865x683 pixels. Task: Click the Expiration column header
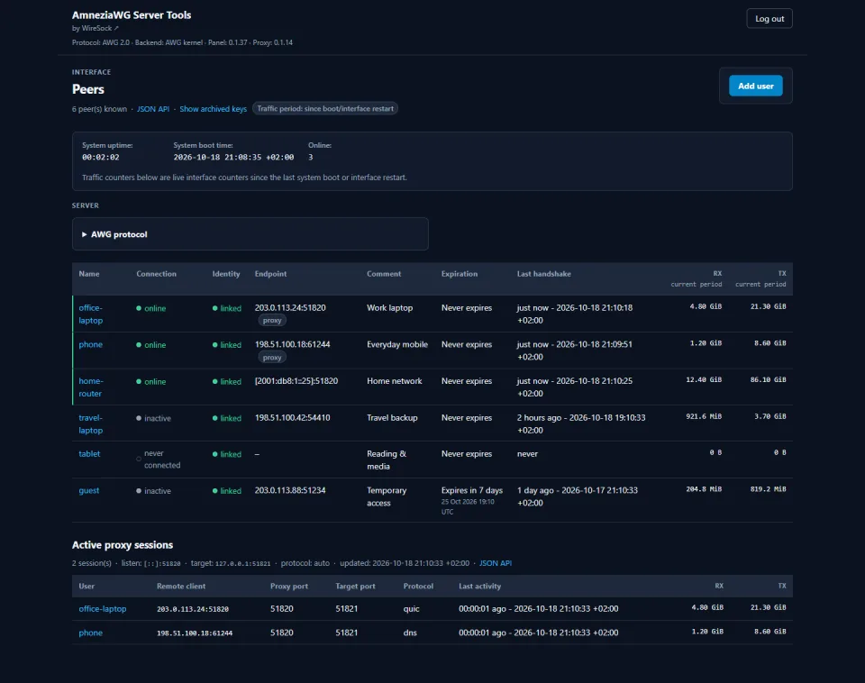tap(460, 274)
